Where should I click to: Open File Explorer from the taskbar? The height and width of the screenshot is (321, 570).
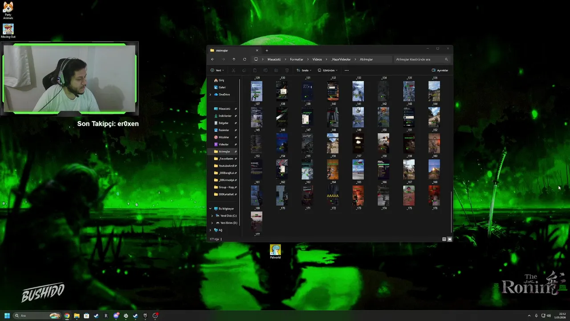77,316
